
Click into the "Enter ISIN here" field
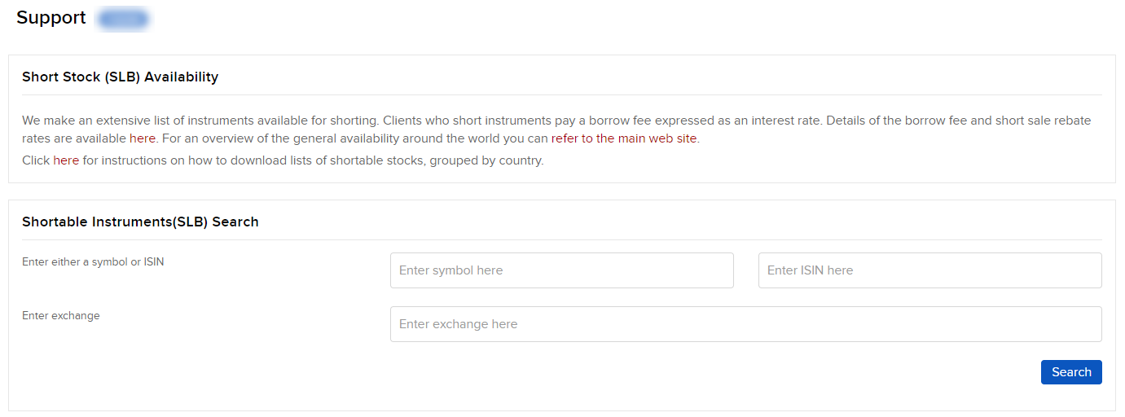[x=930, y=270]
